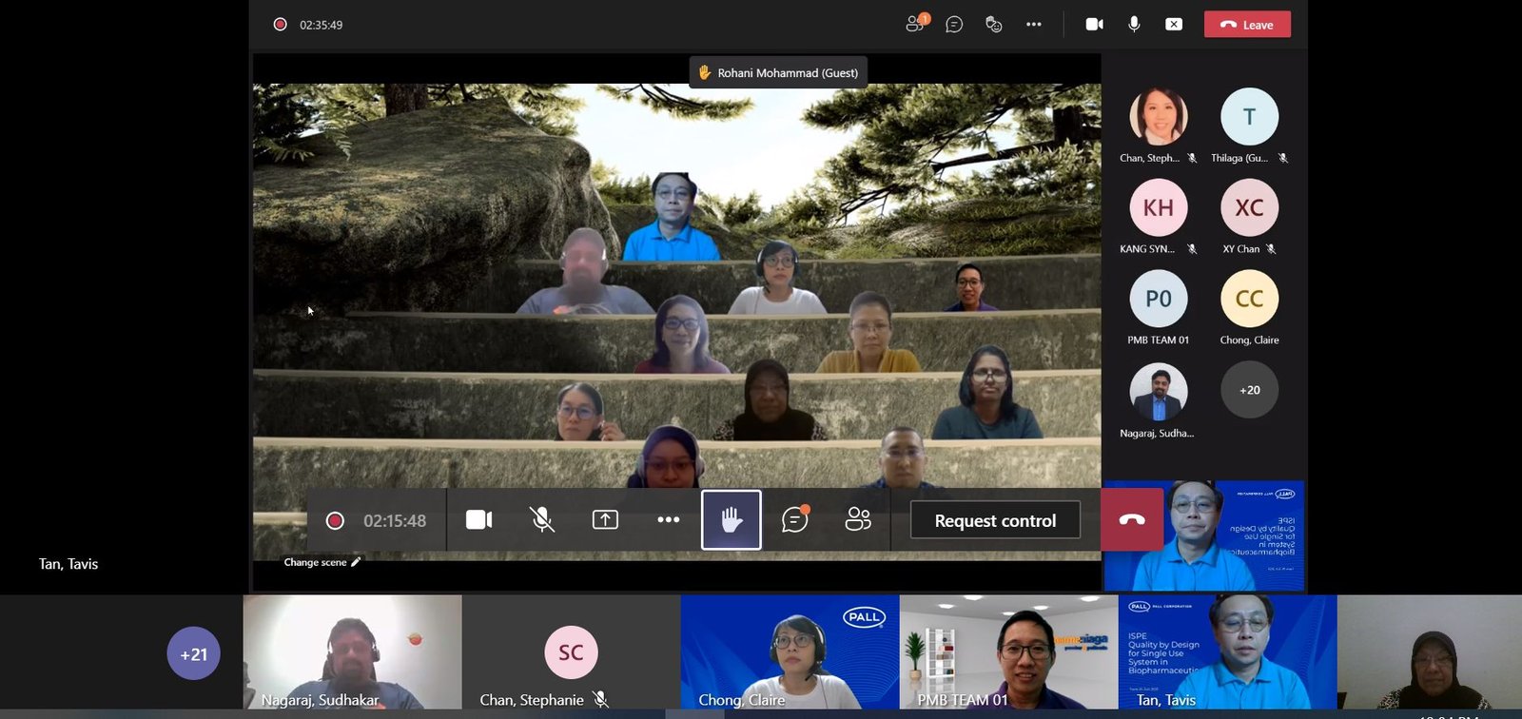The height and width of the screenshot is (719, 1522).
Task: Mute the microphone in top meeting toolbar
Action: pos(1134,24)
